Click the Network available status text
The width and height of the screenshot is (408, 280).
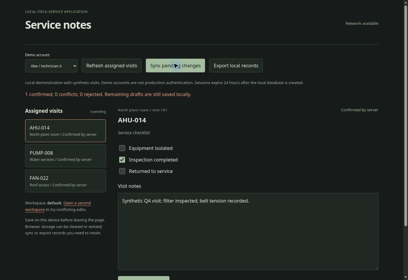click(362, 23)
